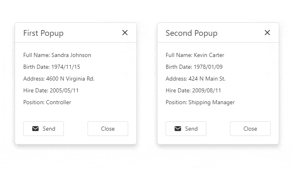The image size is (293, 175).
Task: Click the Position Controller line
Action: coord(47,102)
